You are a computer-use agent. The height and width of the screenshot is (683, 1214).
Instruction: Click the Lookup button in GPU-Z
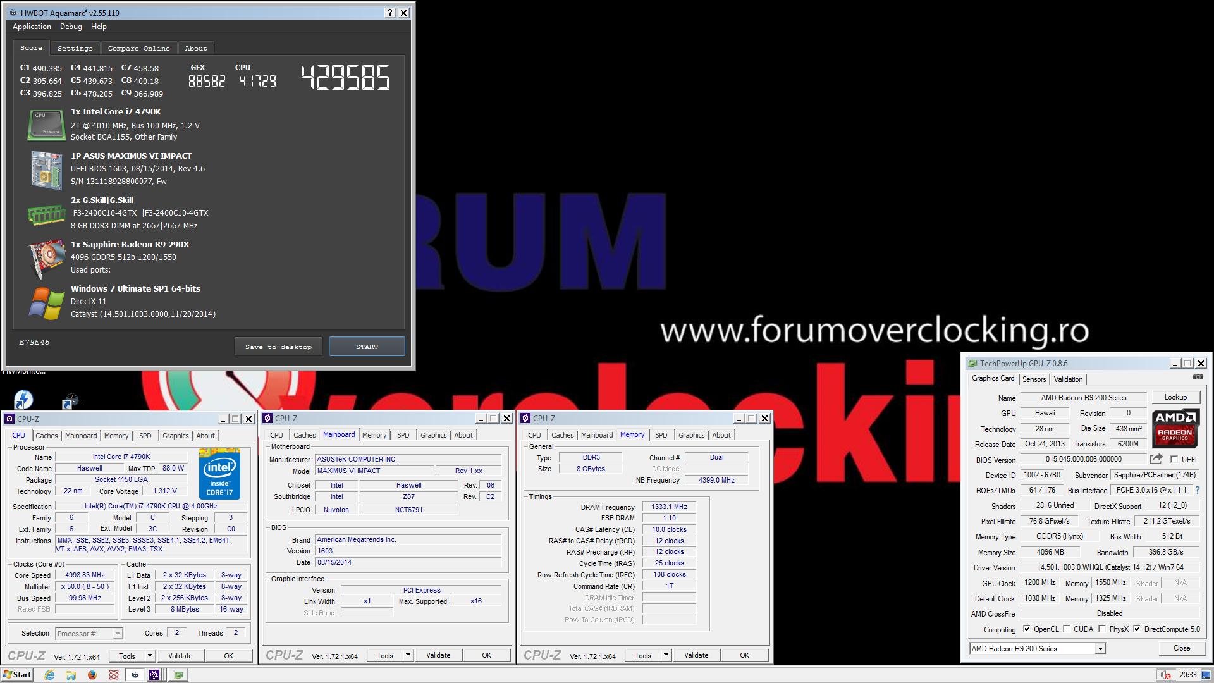tap(1175, 398)
